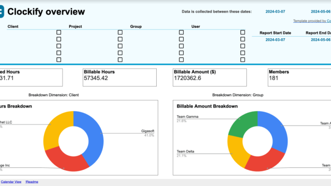Select the Client filter header
331x186 pixels.
click(x=13, y=26)
